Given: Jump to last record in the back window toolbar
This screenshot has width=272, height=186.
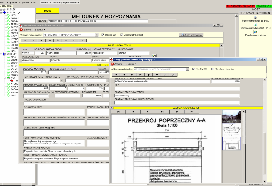Looking at the screenshot, I should point(49,40).
